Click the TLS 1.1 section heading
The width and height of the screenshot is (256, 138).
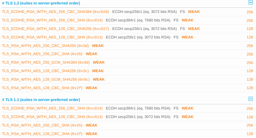tap(41, 100)
